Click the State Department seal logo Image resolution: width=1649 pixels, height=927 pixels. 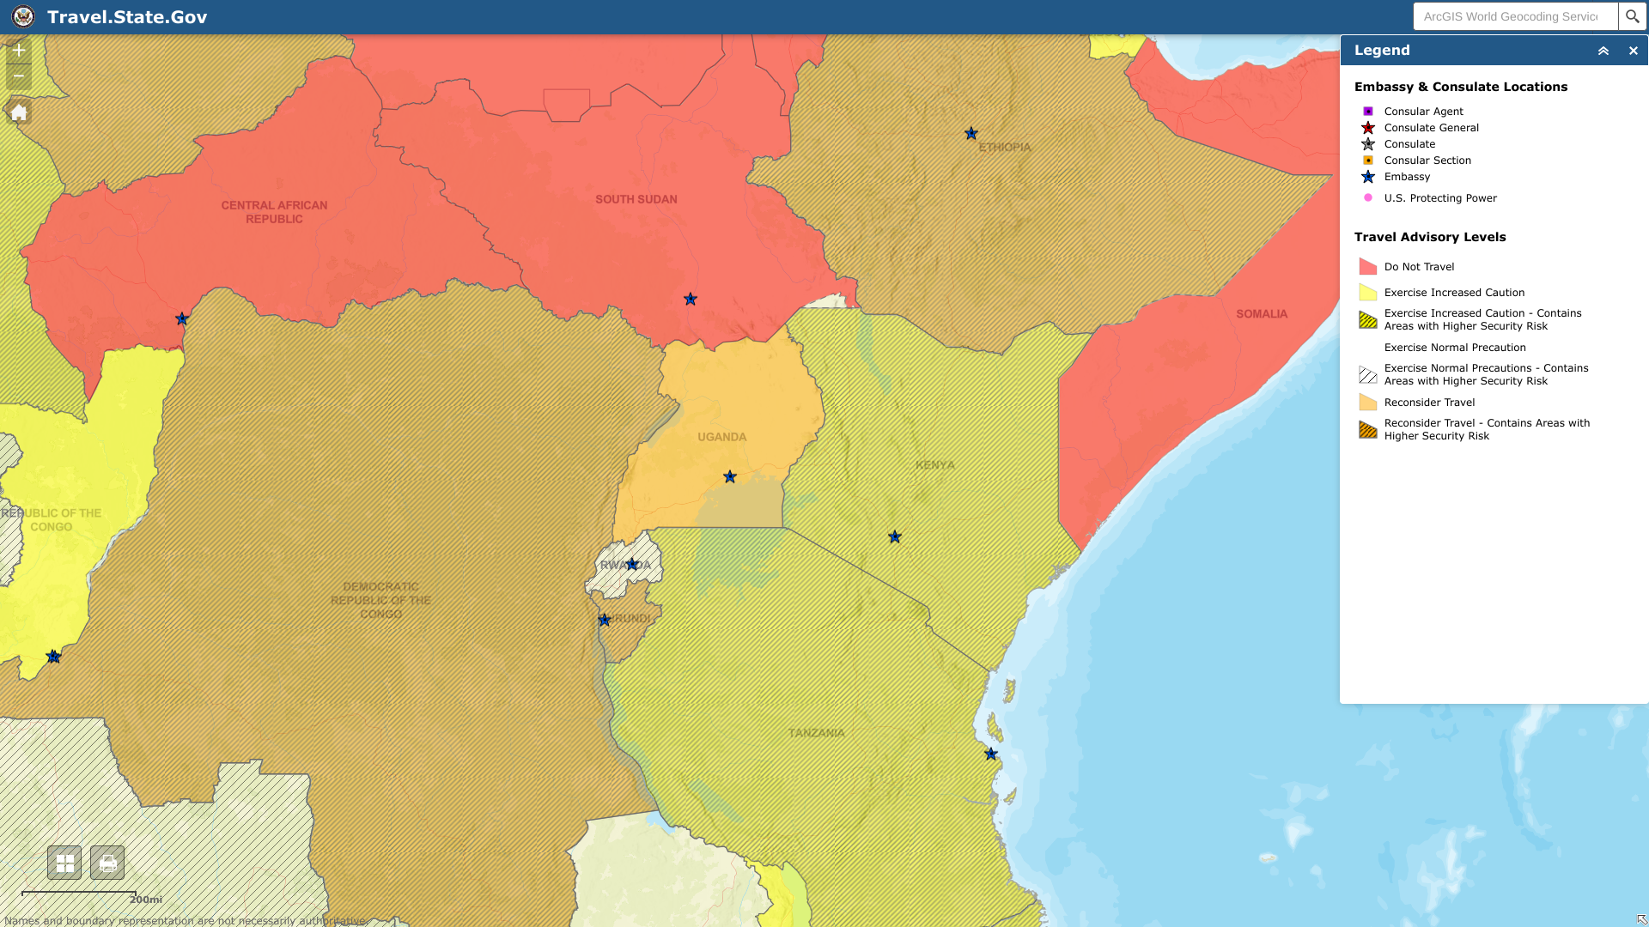(23, 16)
